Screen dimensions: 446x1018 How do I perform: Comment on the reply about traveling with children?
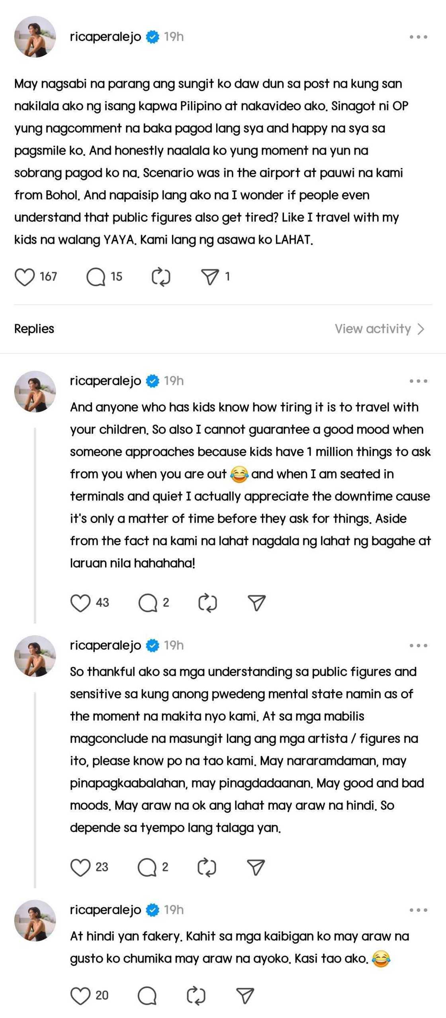pyautogui.click(x=148, y=603)
